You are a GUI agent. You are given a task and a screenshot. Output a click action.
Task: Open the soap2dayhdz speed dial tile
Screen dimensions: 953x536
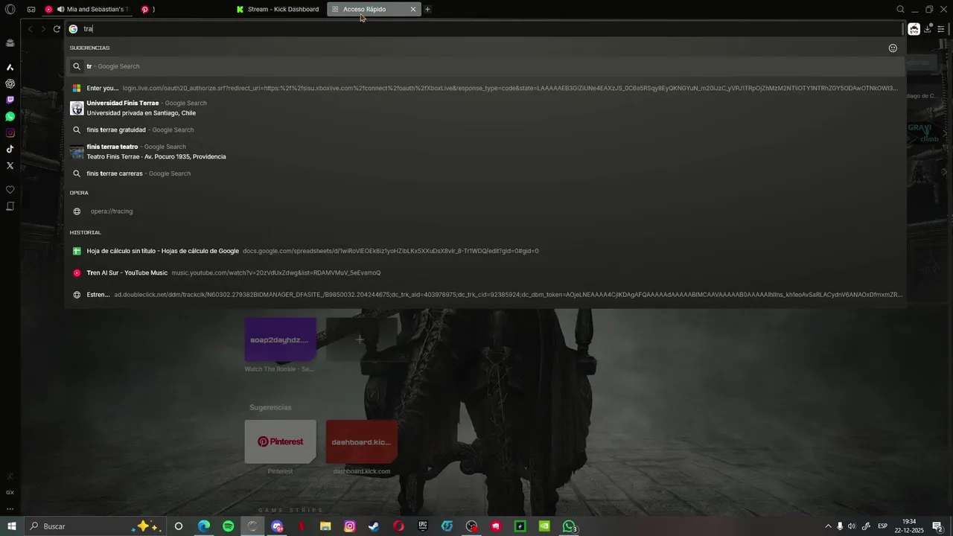click(x=280, y=339)
